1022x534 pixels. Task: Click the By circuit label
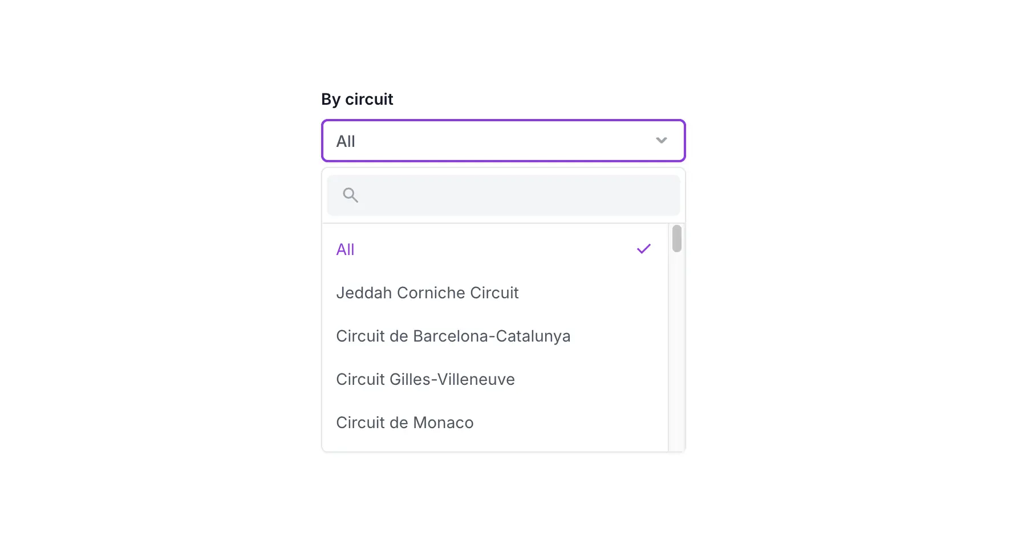(357, 99)
